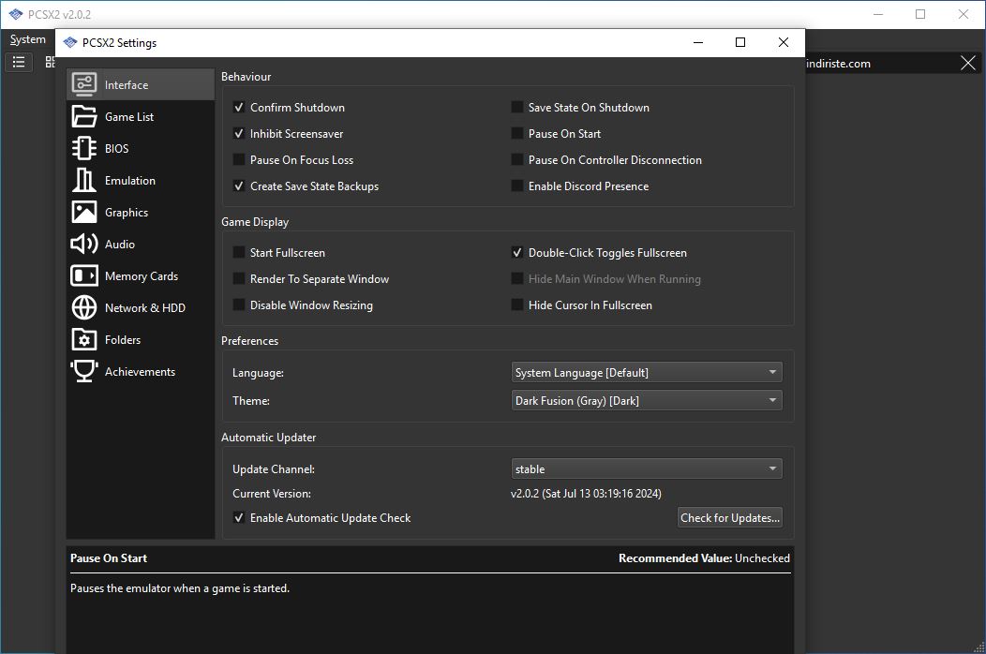Check the Start Fullscreen option
Screen dimensions: 986x654
click(x=239, y=253)
